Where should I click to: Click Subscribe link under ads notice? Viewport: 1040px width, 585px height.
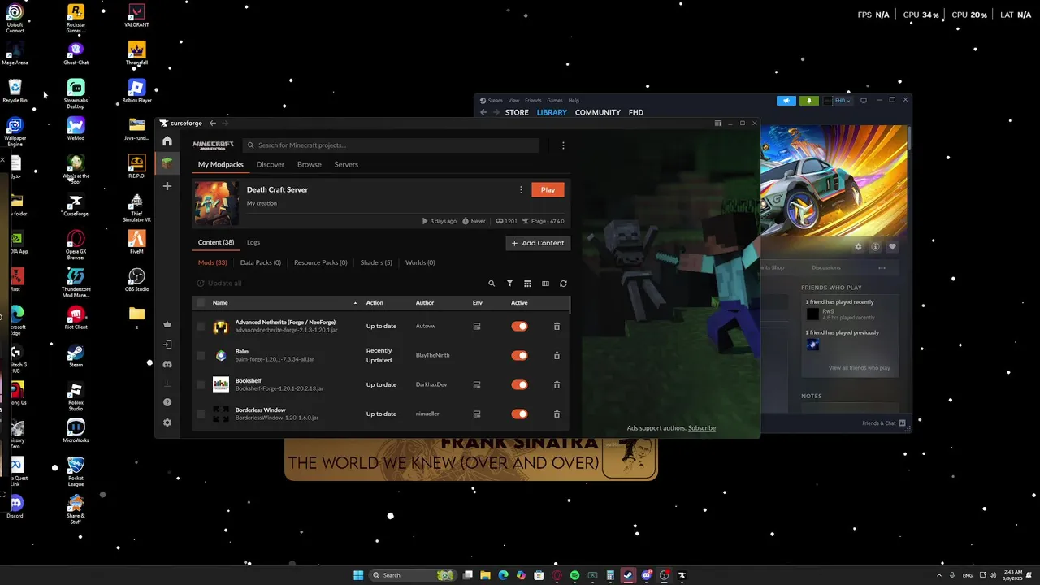pyautogui.click(x=702, y=428)
